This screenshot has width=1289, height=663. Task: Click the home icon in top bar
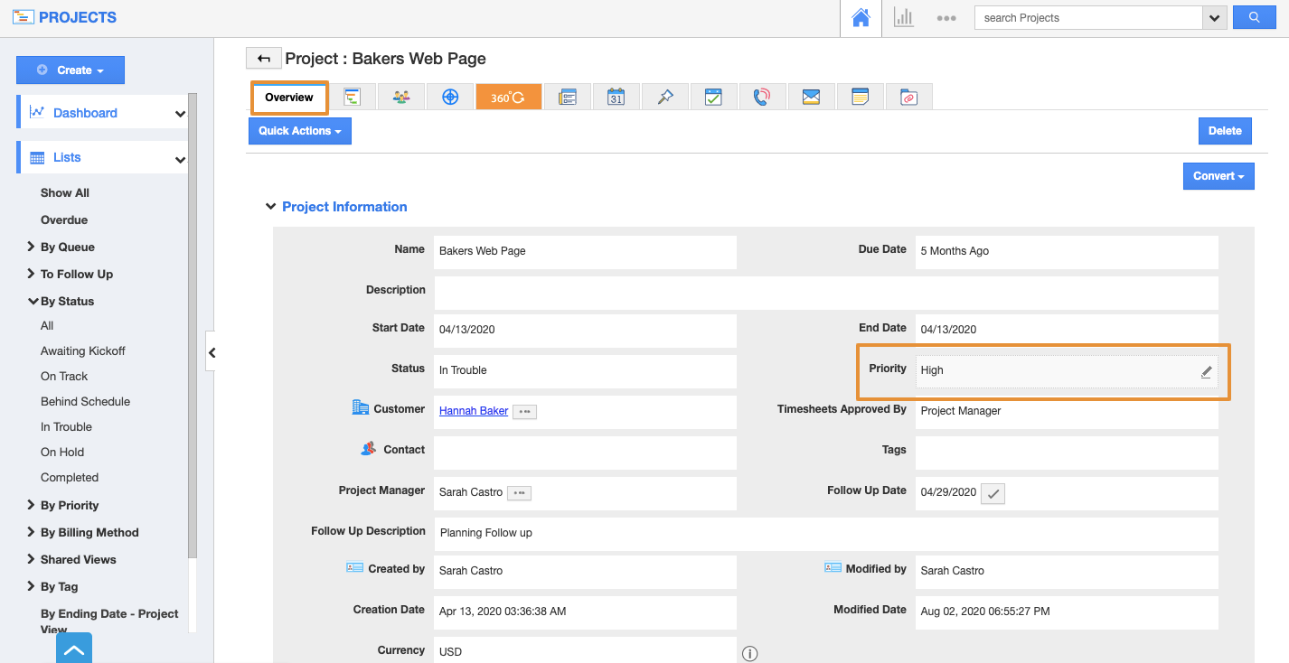861,18
